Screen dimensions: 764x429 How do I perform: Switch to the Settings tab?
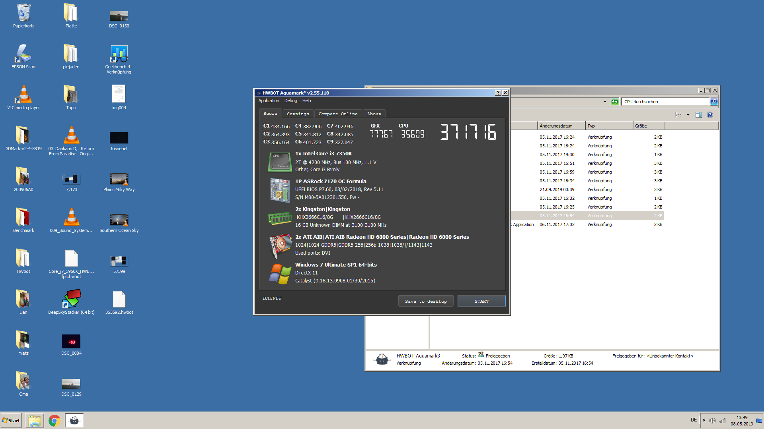pos(298,114)
